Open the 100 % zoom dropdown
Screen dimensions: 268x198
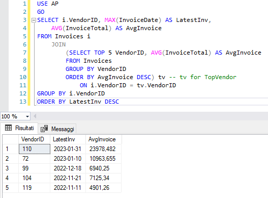(x=27, y=116)
